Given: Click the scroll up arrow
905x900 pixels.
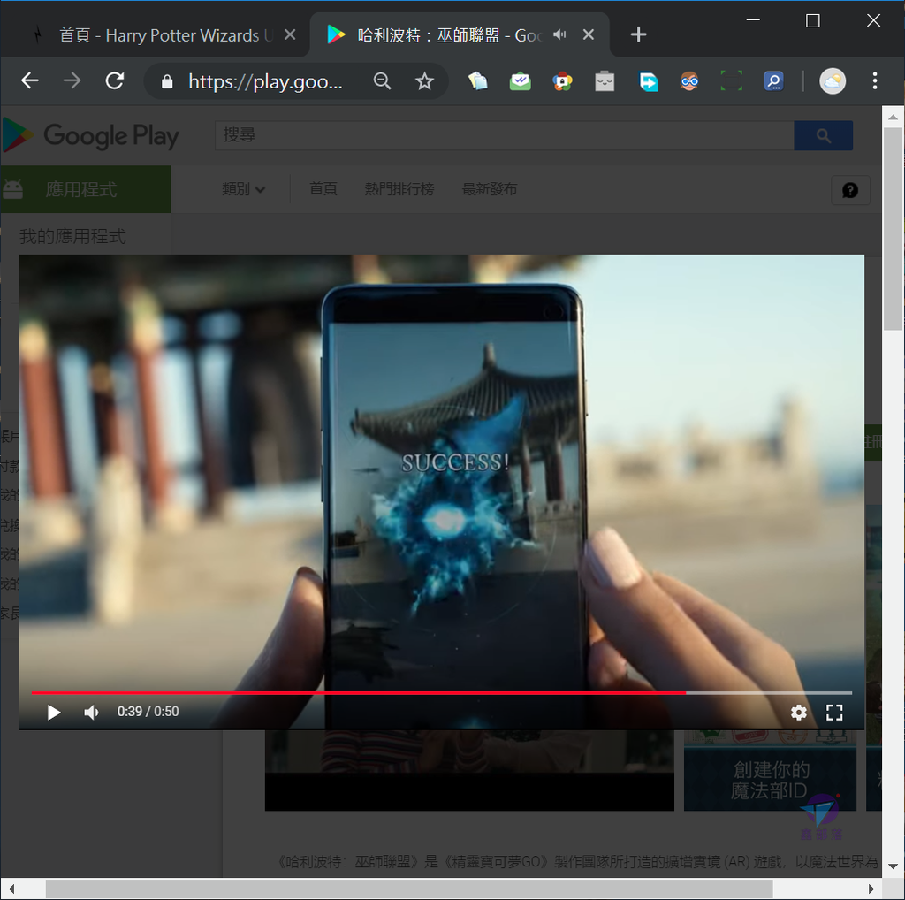Looking at the screenshot, I should coord(893,117).
